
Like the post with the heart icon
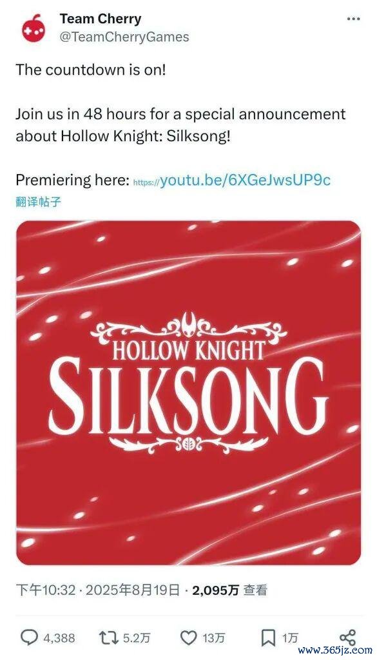[x=188, y=637]
